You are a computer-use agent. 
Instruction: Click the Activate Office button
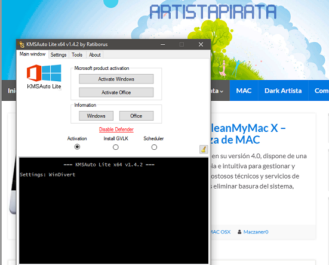coord(116,93)
